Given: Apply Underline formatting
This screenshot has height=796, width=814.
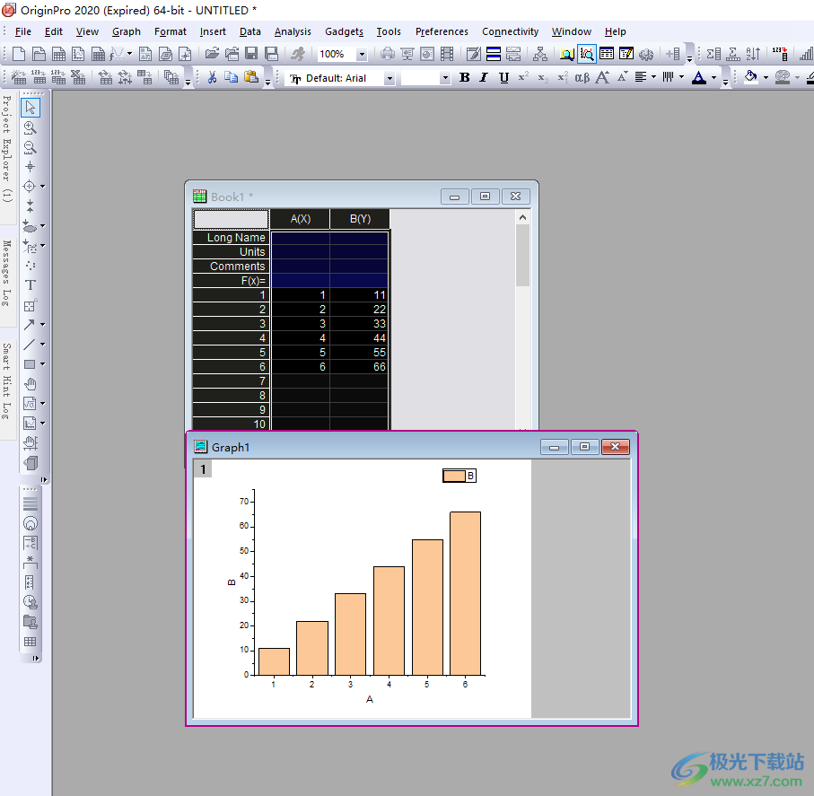Looking at the screenshot, I should [x=503, y=78].
